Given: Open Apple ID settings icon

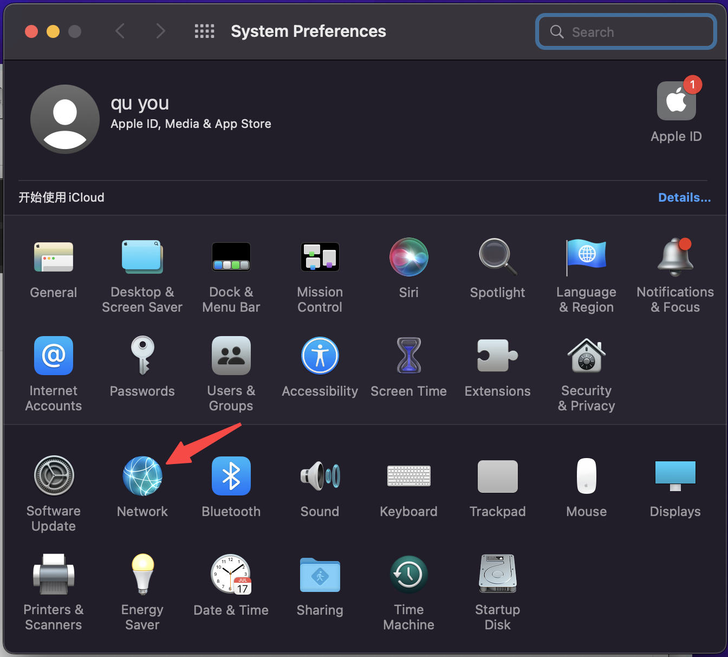Looking at the screenshot, I should tap(677, 101).
